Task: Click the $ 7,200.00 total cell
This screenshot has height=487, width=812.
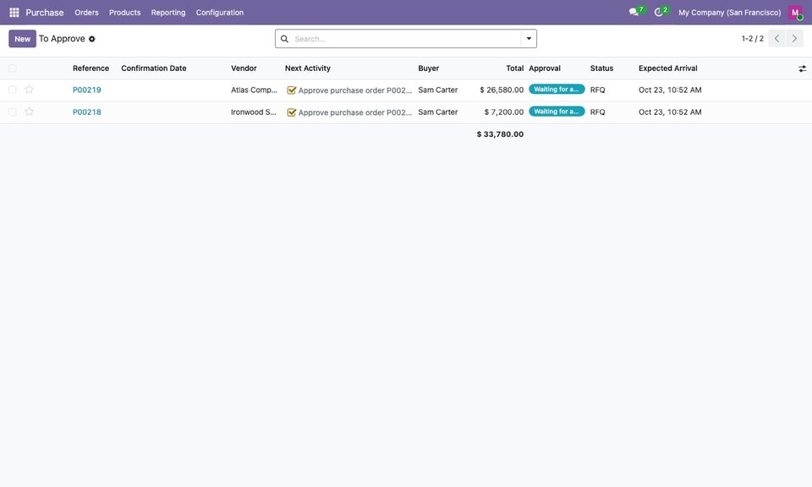Action: (504, 112)
